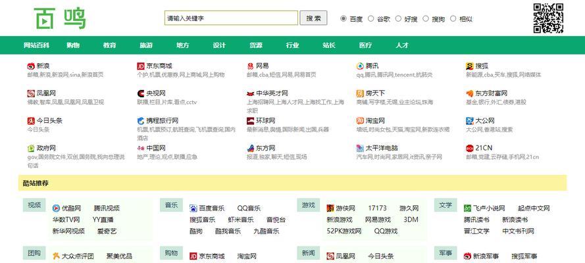Click the 房天下 icon
Image resolution: width=585 pixels, height=263 pixels.
360,93
